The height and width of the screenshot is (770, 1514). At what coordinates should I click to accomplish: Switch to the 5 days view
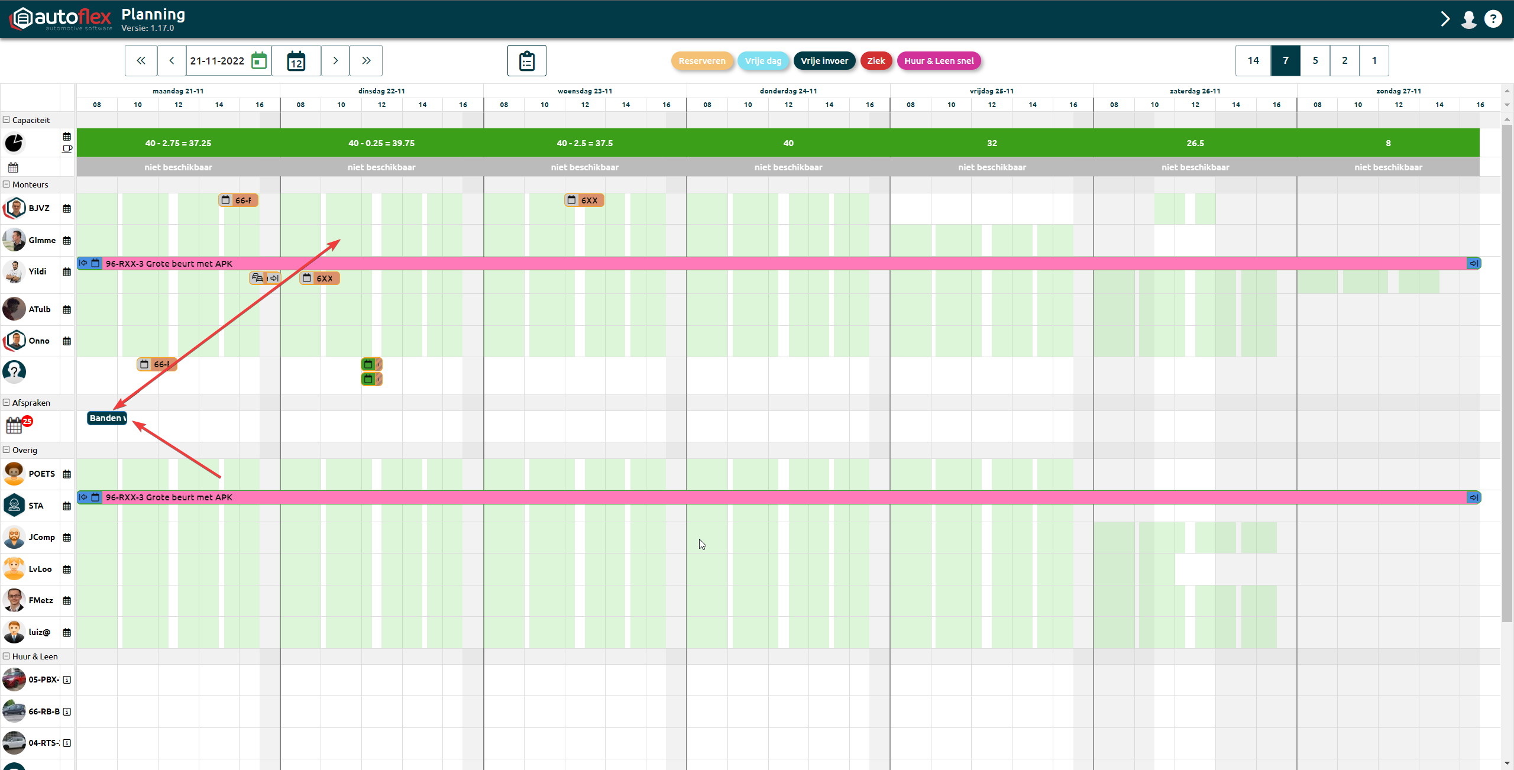click(x=1315, y=60)
